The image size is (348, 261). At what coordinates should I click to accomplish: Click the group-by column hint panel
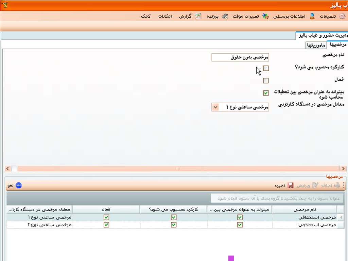coord(277,198)
